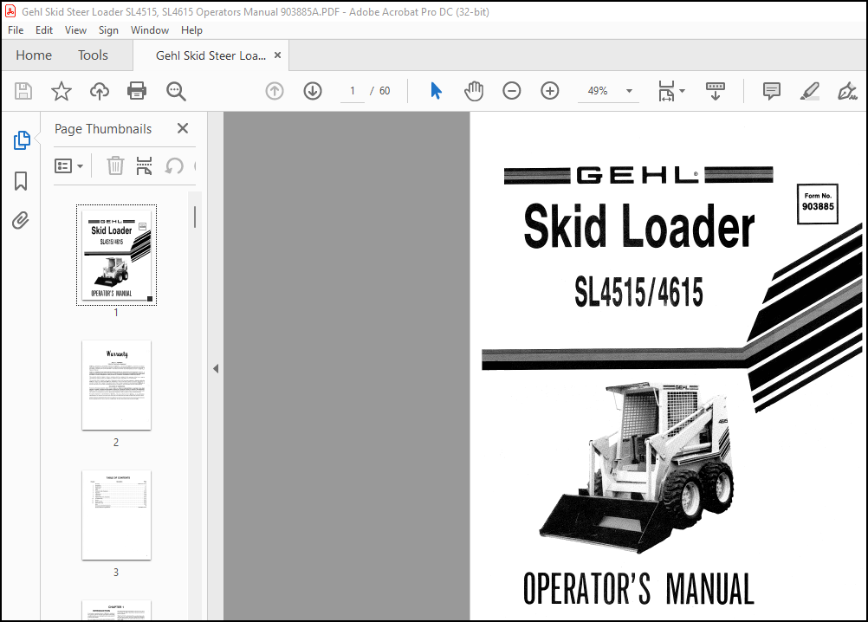Go to previous page arrow
The width and height of the screenshot is (868, 622).
(275, 91)
